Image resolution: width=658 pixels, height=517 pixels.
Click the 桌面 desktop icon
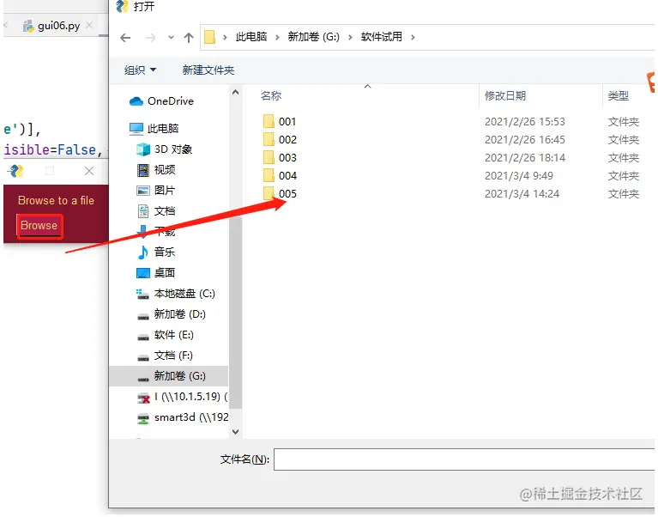[x=143, y=273]
